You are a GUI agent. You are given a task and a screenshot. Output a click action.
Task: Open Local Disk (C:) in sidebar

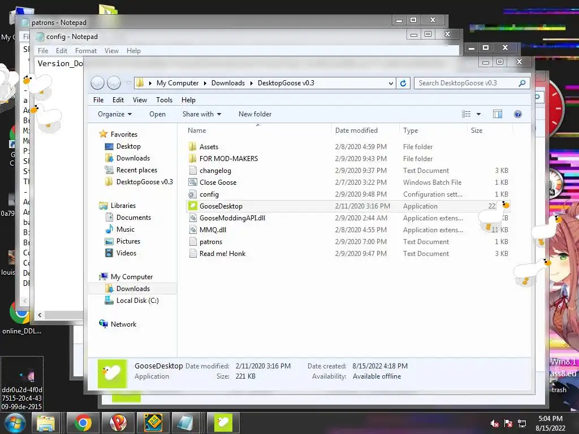click(137, 301)
